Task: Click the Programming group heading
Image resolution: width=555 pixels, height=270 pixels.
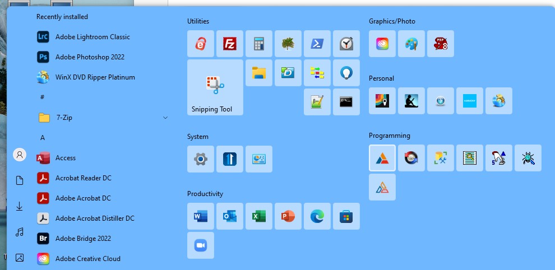Action: (390, 136)
